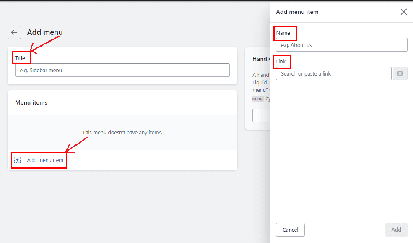The width and height of the screenshot is (413, 243).
Task: Clear the link field with the circled x
Action: pos(400,73)
